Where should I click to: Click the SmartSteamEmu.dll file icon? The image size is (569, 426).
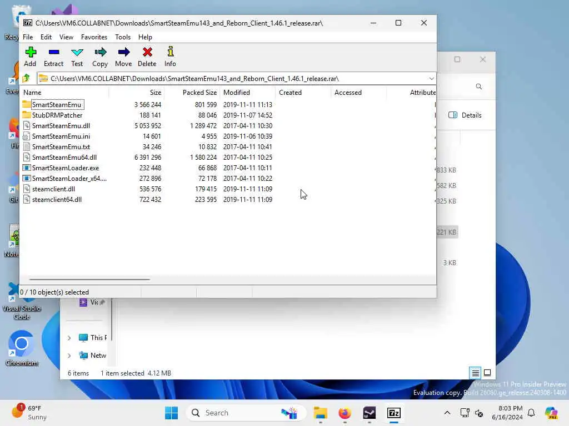(x=27, y=125)
